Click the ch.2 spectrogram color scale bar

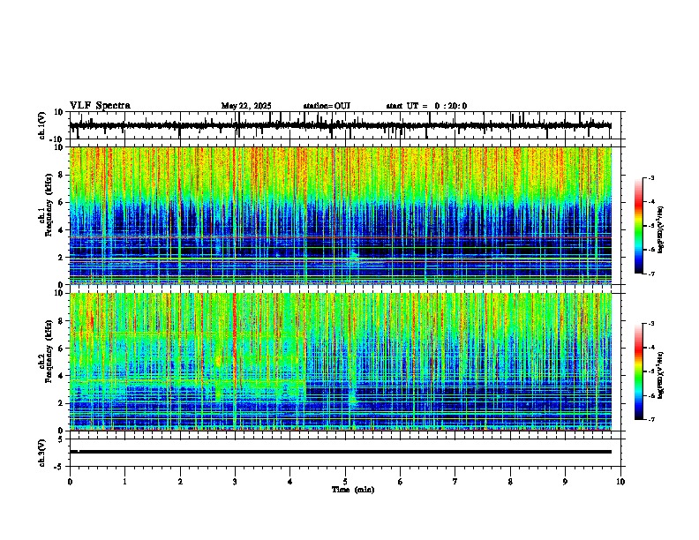[x=638, y=371]
